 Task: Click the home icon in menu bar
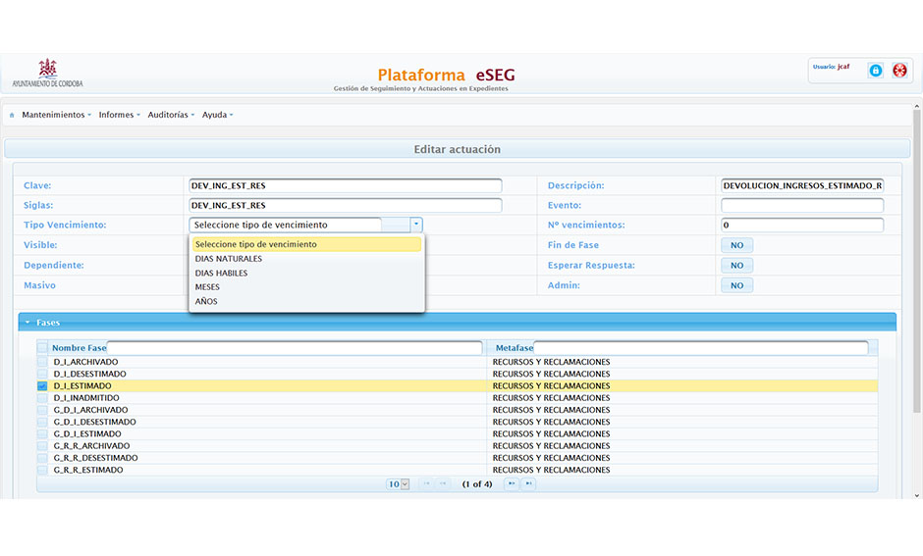tap(12, 116)
